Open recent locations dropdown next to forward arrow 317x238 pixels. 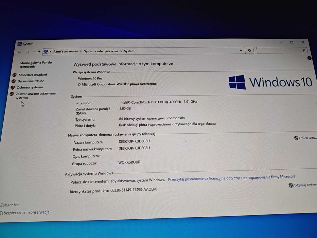(34, 52)
